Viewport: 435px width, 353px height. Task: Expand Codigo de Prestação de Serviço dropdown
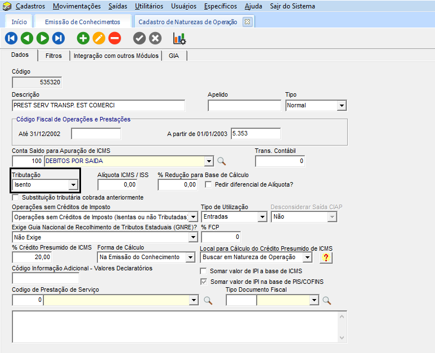click(194, 300)
